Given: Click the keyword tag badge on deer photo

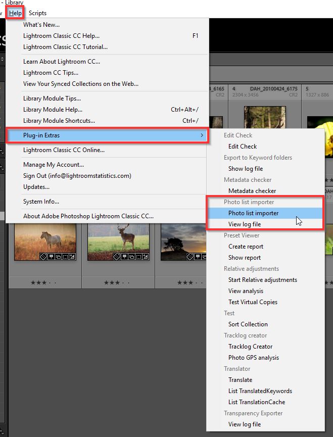Looking at the screenshot, I should pos(117,257).
